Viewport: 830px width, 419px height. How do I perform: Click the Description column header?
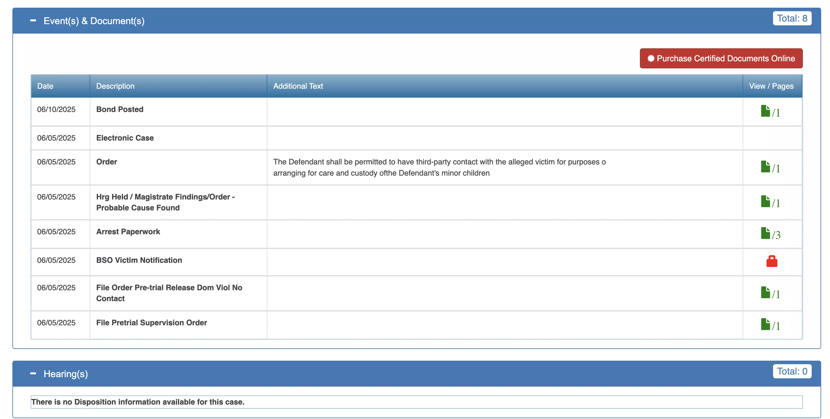[x=179, y=86]
